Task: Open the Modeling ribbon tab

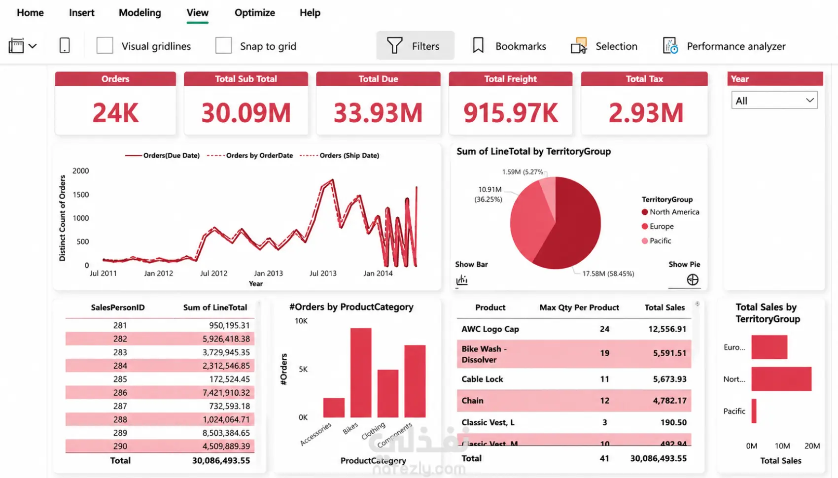Action: point(140,13)
